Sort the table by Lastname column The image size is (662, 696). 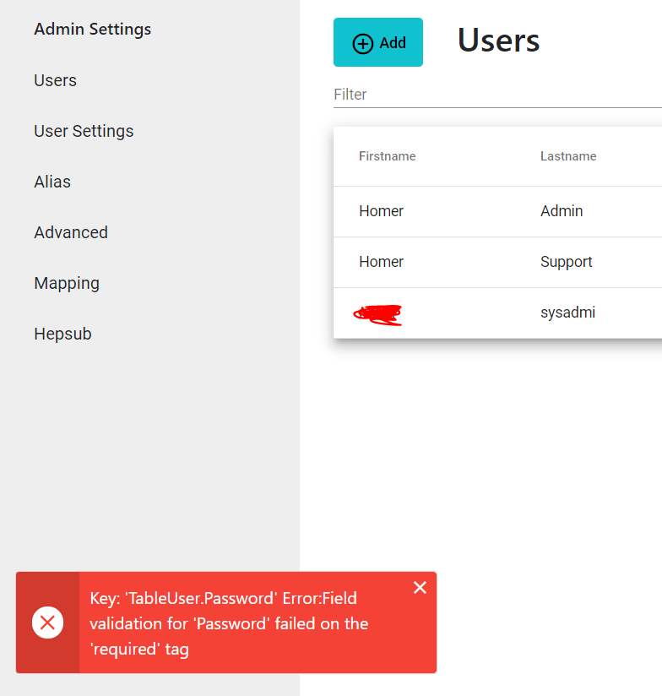568,156
